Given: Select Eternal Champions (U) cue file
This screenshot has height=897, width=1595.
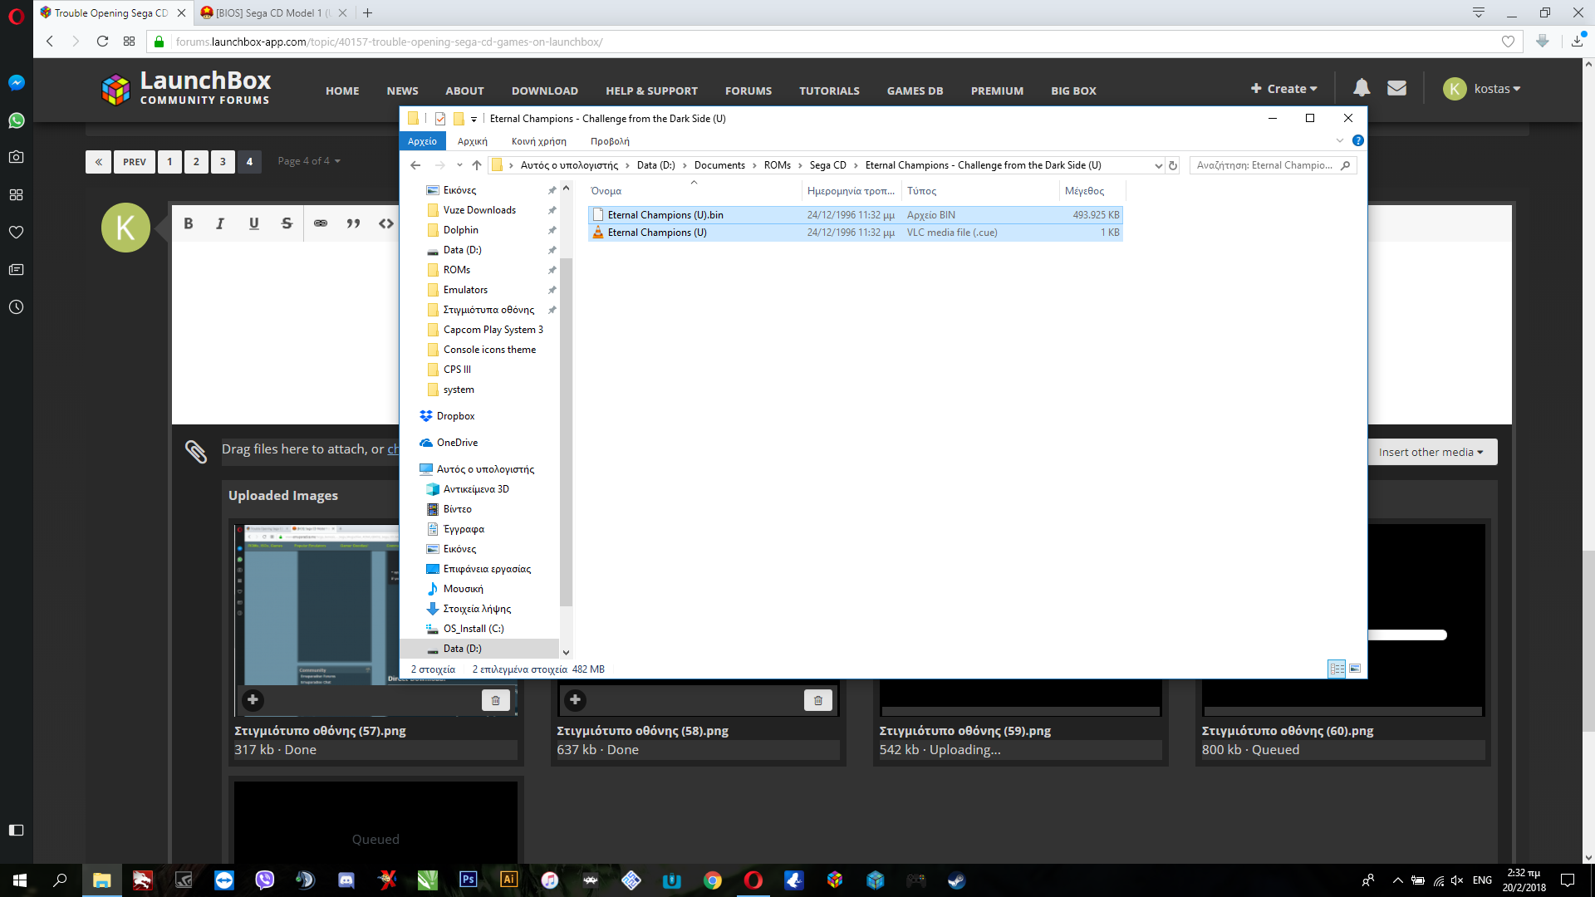Looking at the screenshot, I should pos(855,233).
